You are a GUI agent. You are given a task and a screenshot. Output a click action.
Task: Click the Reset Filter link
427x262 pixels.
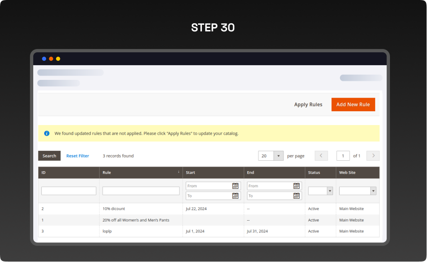pos(77,156)
